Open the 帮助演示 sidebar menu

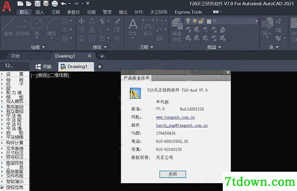coord(14,182)
